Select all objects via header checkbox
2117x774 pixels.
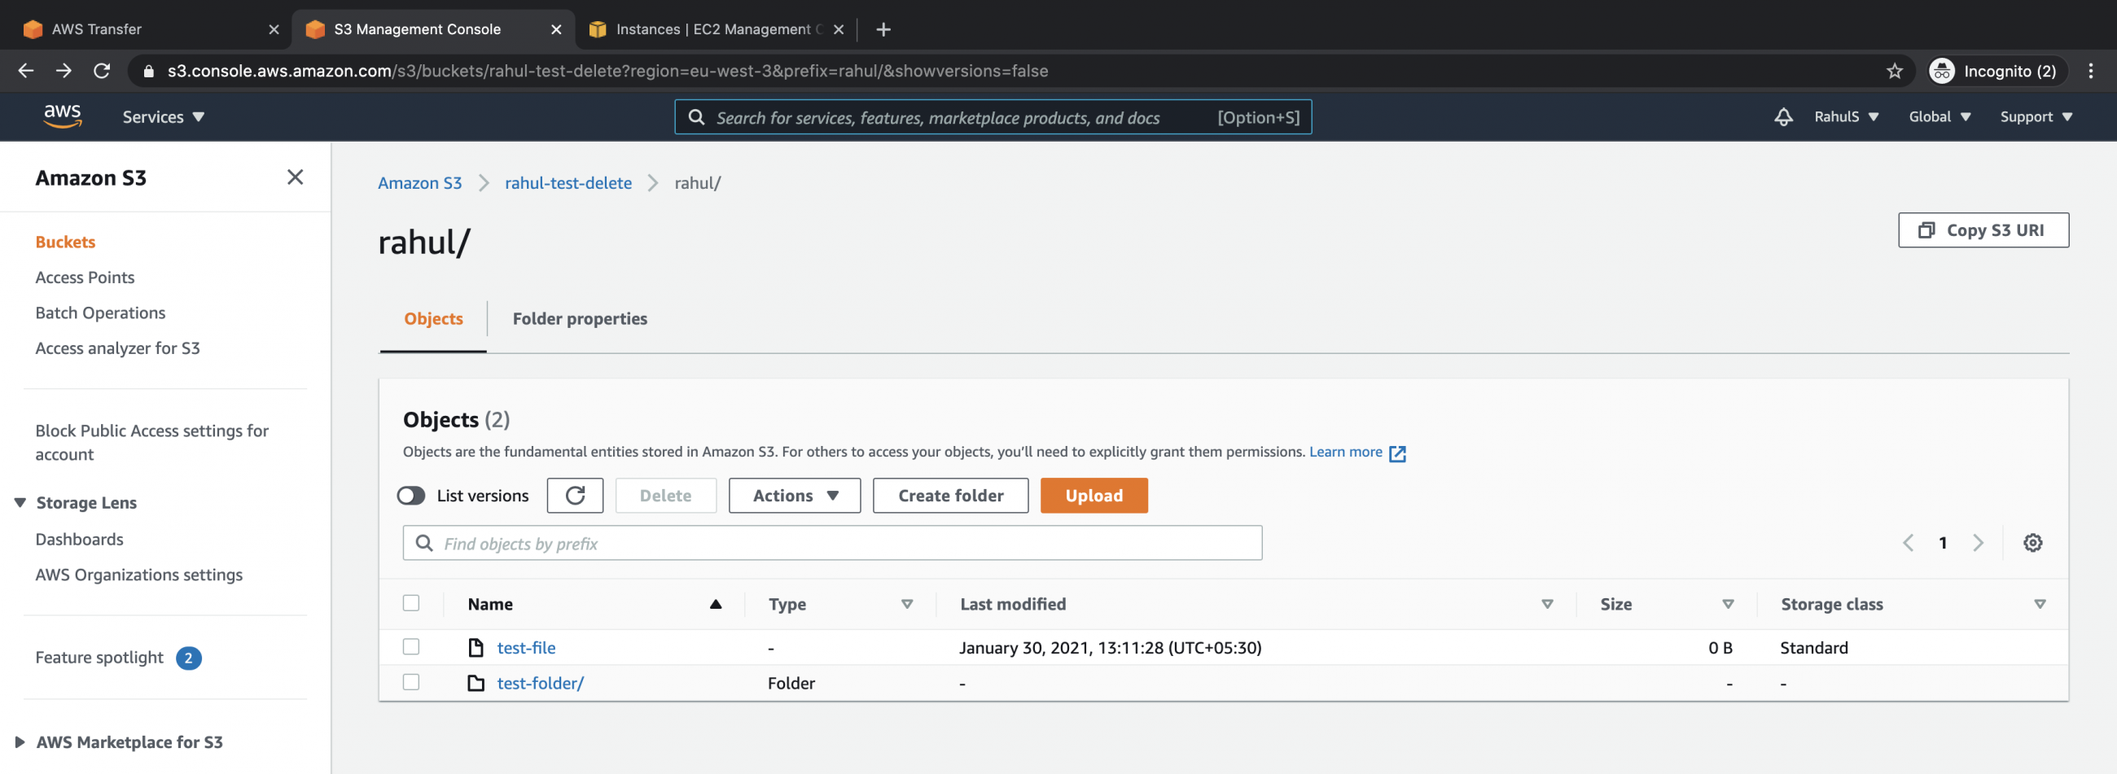[x=411, y=602]
